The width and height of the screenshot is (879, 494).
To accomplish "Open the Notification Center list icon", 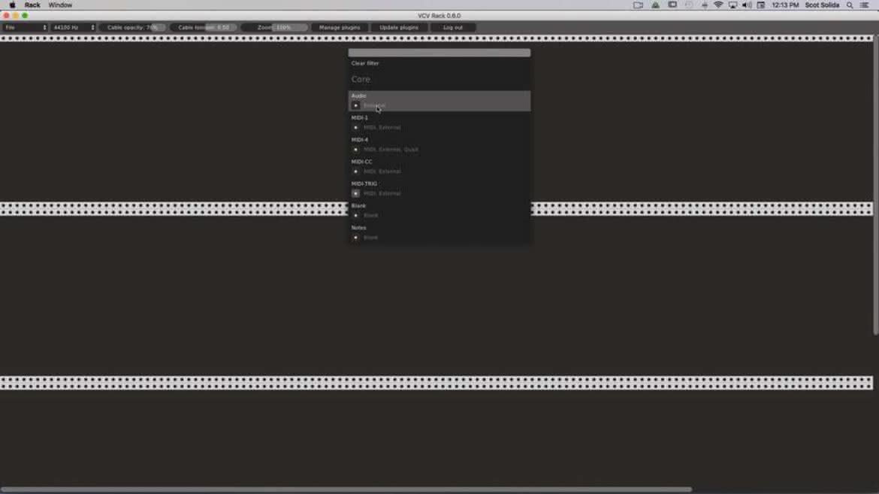I will pos(865,5).
